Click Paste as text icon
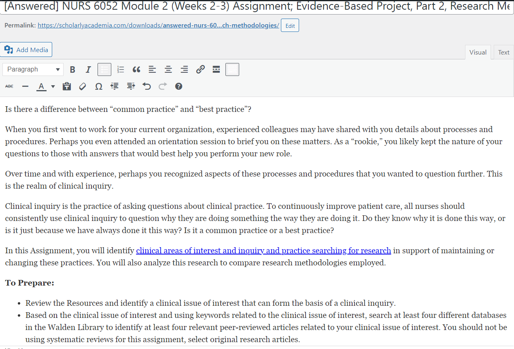514x349 pixels. pos(67,86)
